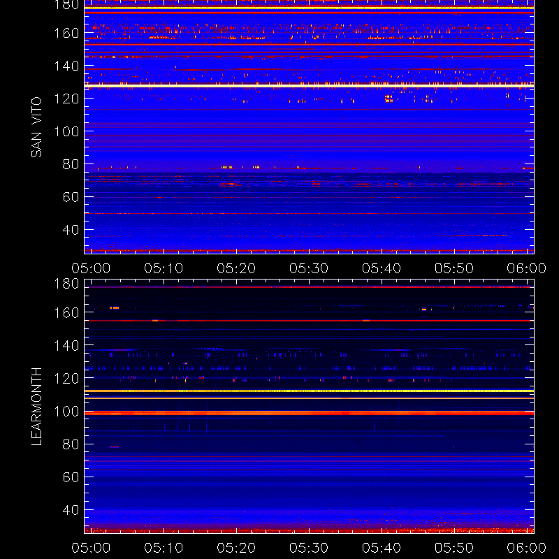Image resolution: width=559 pixels, height=559 pixels.
Task: Click 05:10 time label under San Vito plot
Action: pyautogui.click(x=164, y=268)
